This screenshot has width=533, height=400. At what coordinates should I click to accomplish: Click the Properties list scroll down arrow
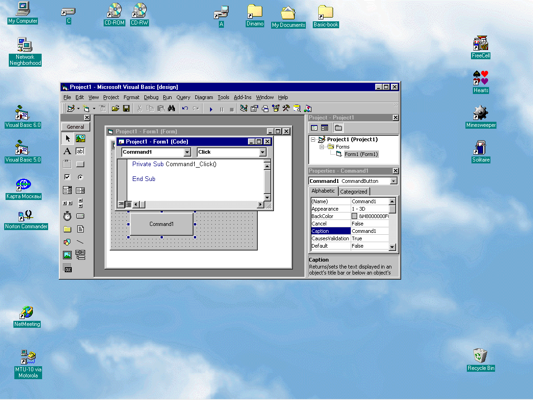point(392,247)
